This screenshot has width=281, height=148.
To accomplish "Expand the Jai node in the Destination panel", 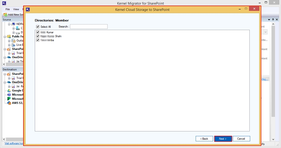I will [x=9, y=86].
